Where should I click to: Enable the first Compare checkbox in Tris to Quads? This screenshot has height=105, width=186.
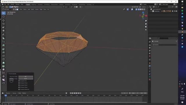(19, 81)
